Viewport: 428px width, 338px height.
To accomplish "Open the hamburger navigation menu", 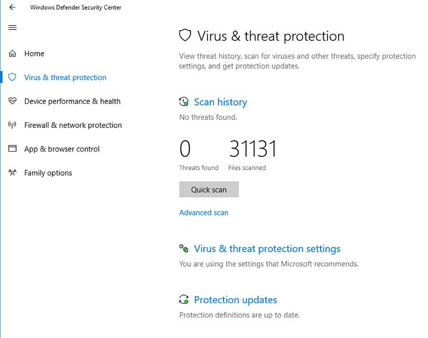I will [x=12, y=27].
